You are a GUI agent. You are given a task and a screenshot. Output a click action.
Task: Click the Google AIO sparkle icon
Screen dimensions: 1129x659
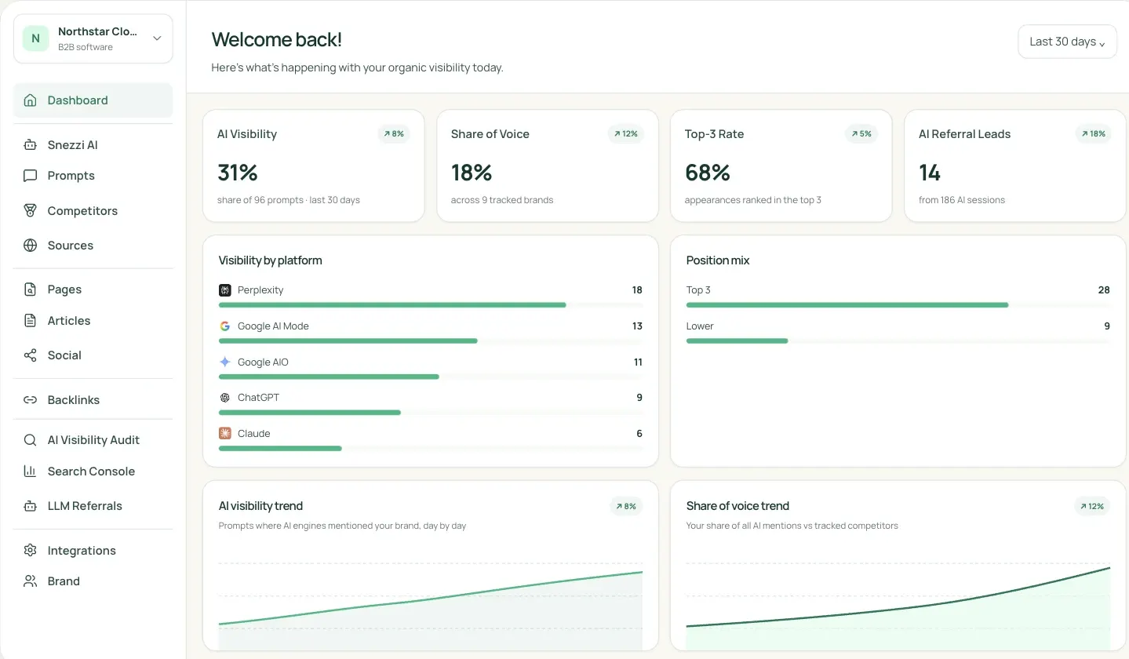pyautogui.click(x=225, y=362)
